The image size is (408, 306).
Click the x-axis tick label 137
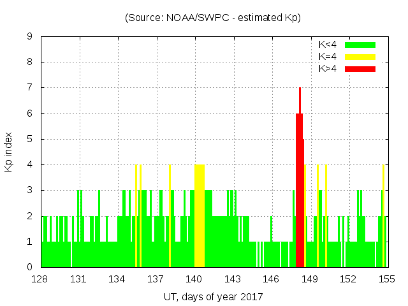[156, 279]
